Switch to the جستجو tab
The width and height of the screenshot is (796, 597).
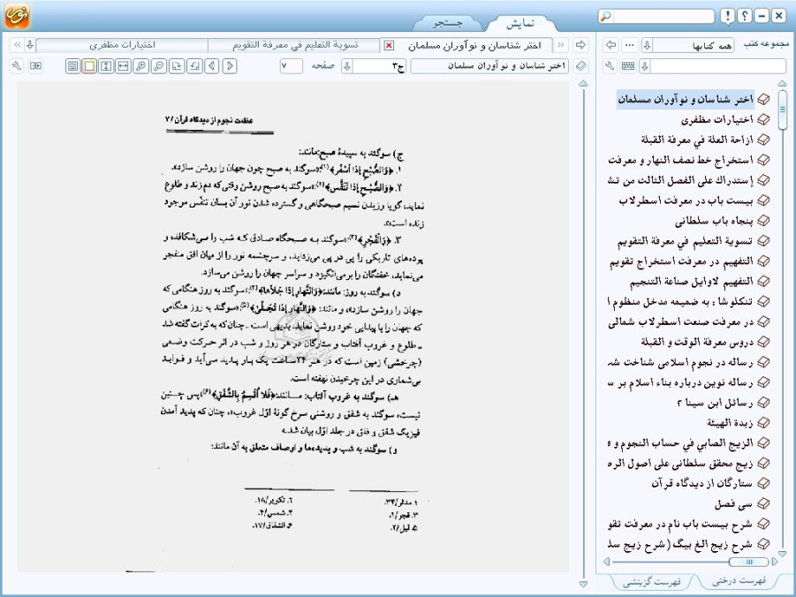click(x=448, y=23)
